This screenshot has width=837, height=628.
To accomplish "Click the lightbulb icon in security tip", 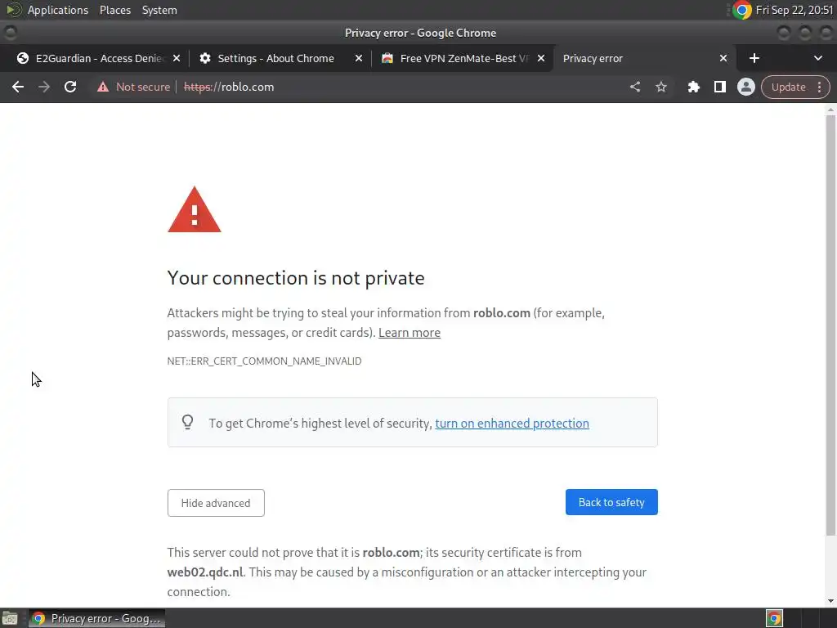I will pos(187,423).
